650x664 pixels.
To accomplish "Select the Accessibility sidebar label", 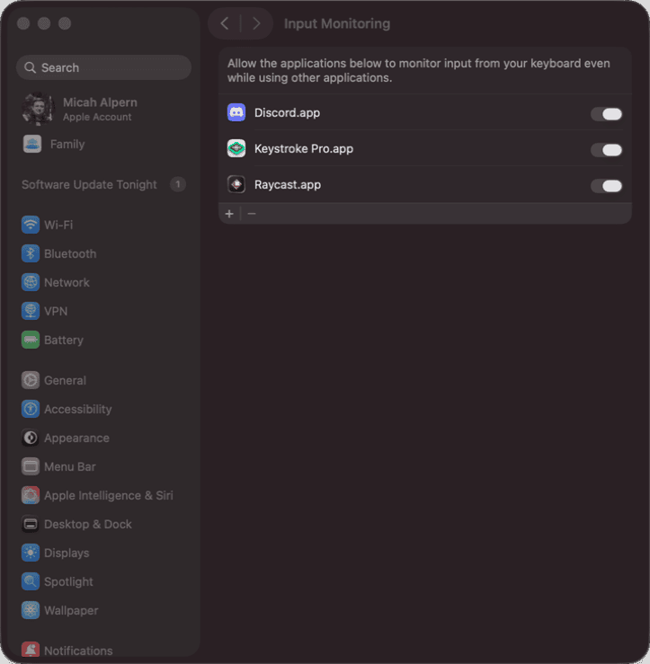I will point(78,409).
